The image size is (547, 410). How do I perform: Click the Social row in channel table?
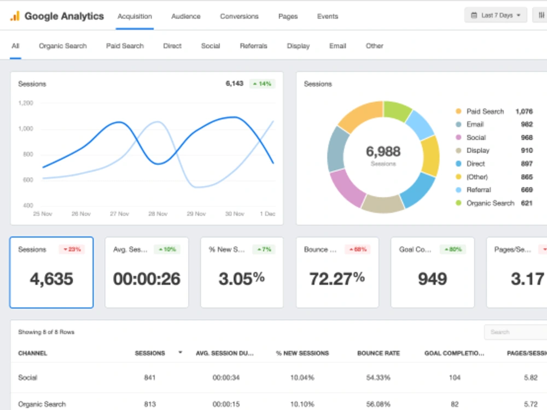coord(279,378)
